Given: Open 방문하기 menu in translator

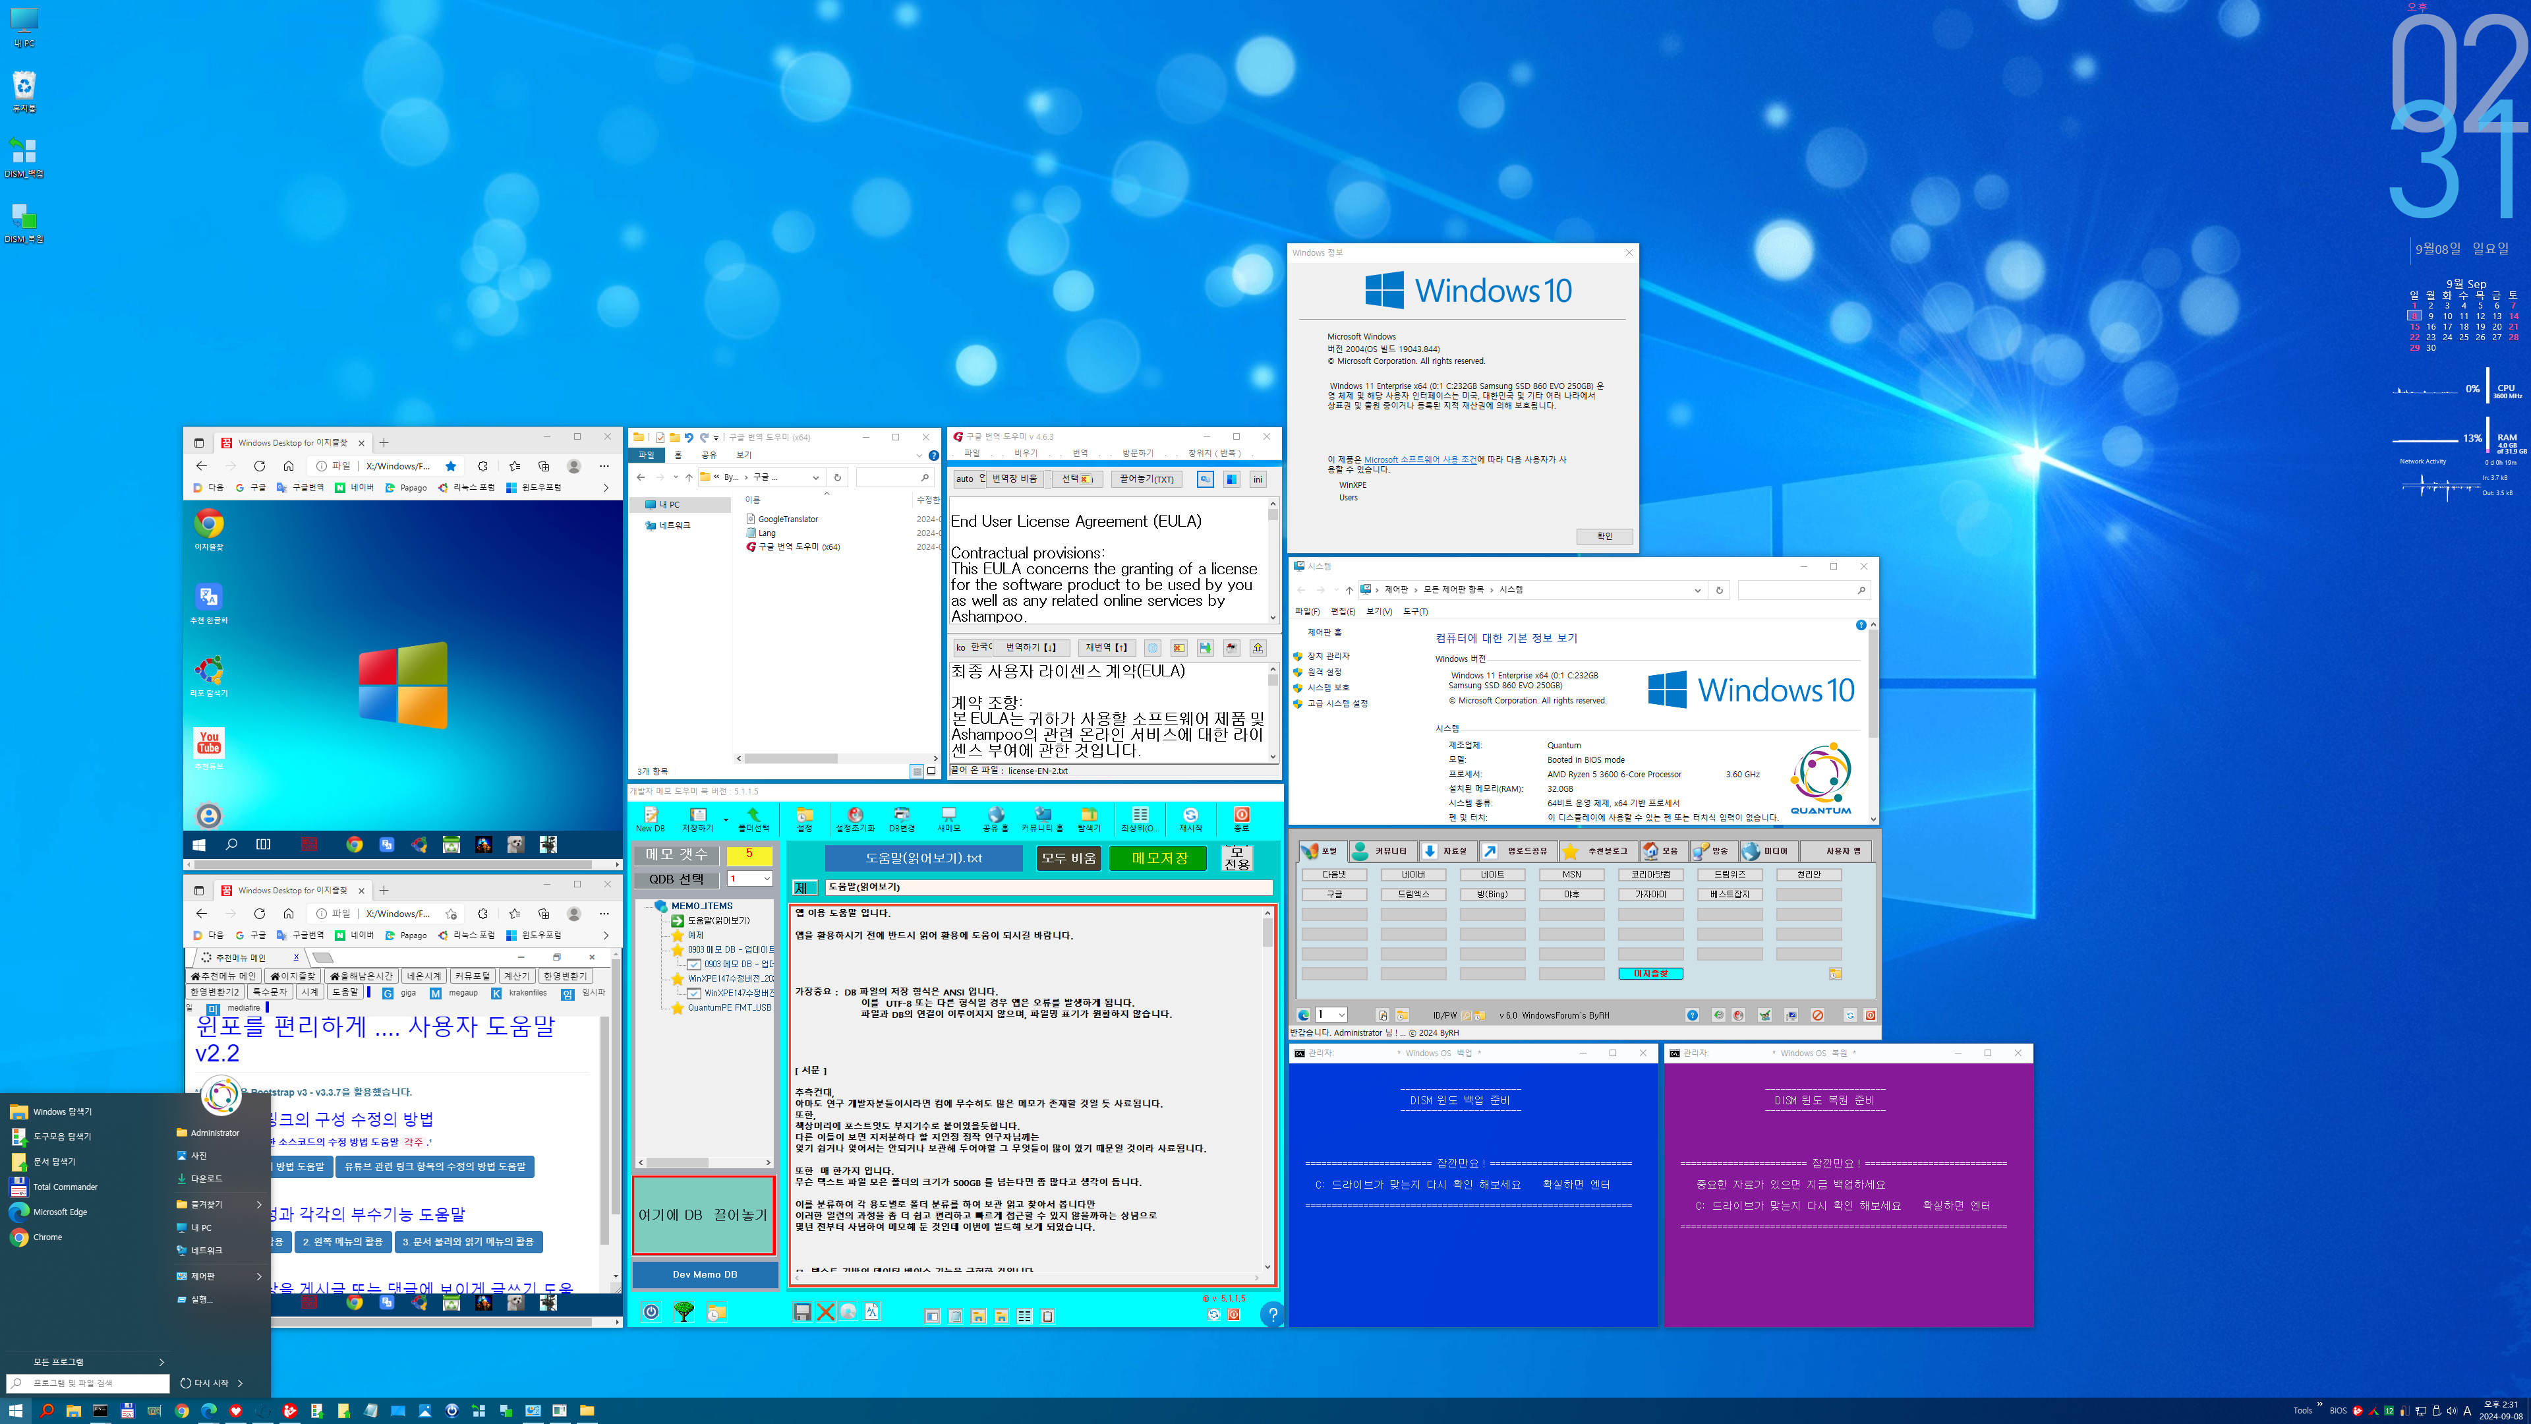Looking at the screenshot, I should [1138, 453].
